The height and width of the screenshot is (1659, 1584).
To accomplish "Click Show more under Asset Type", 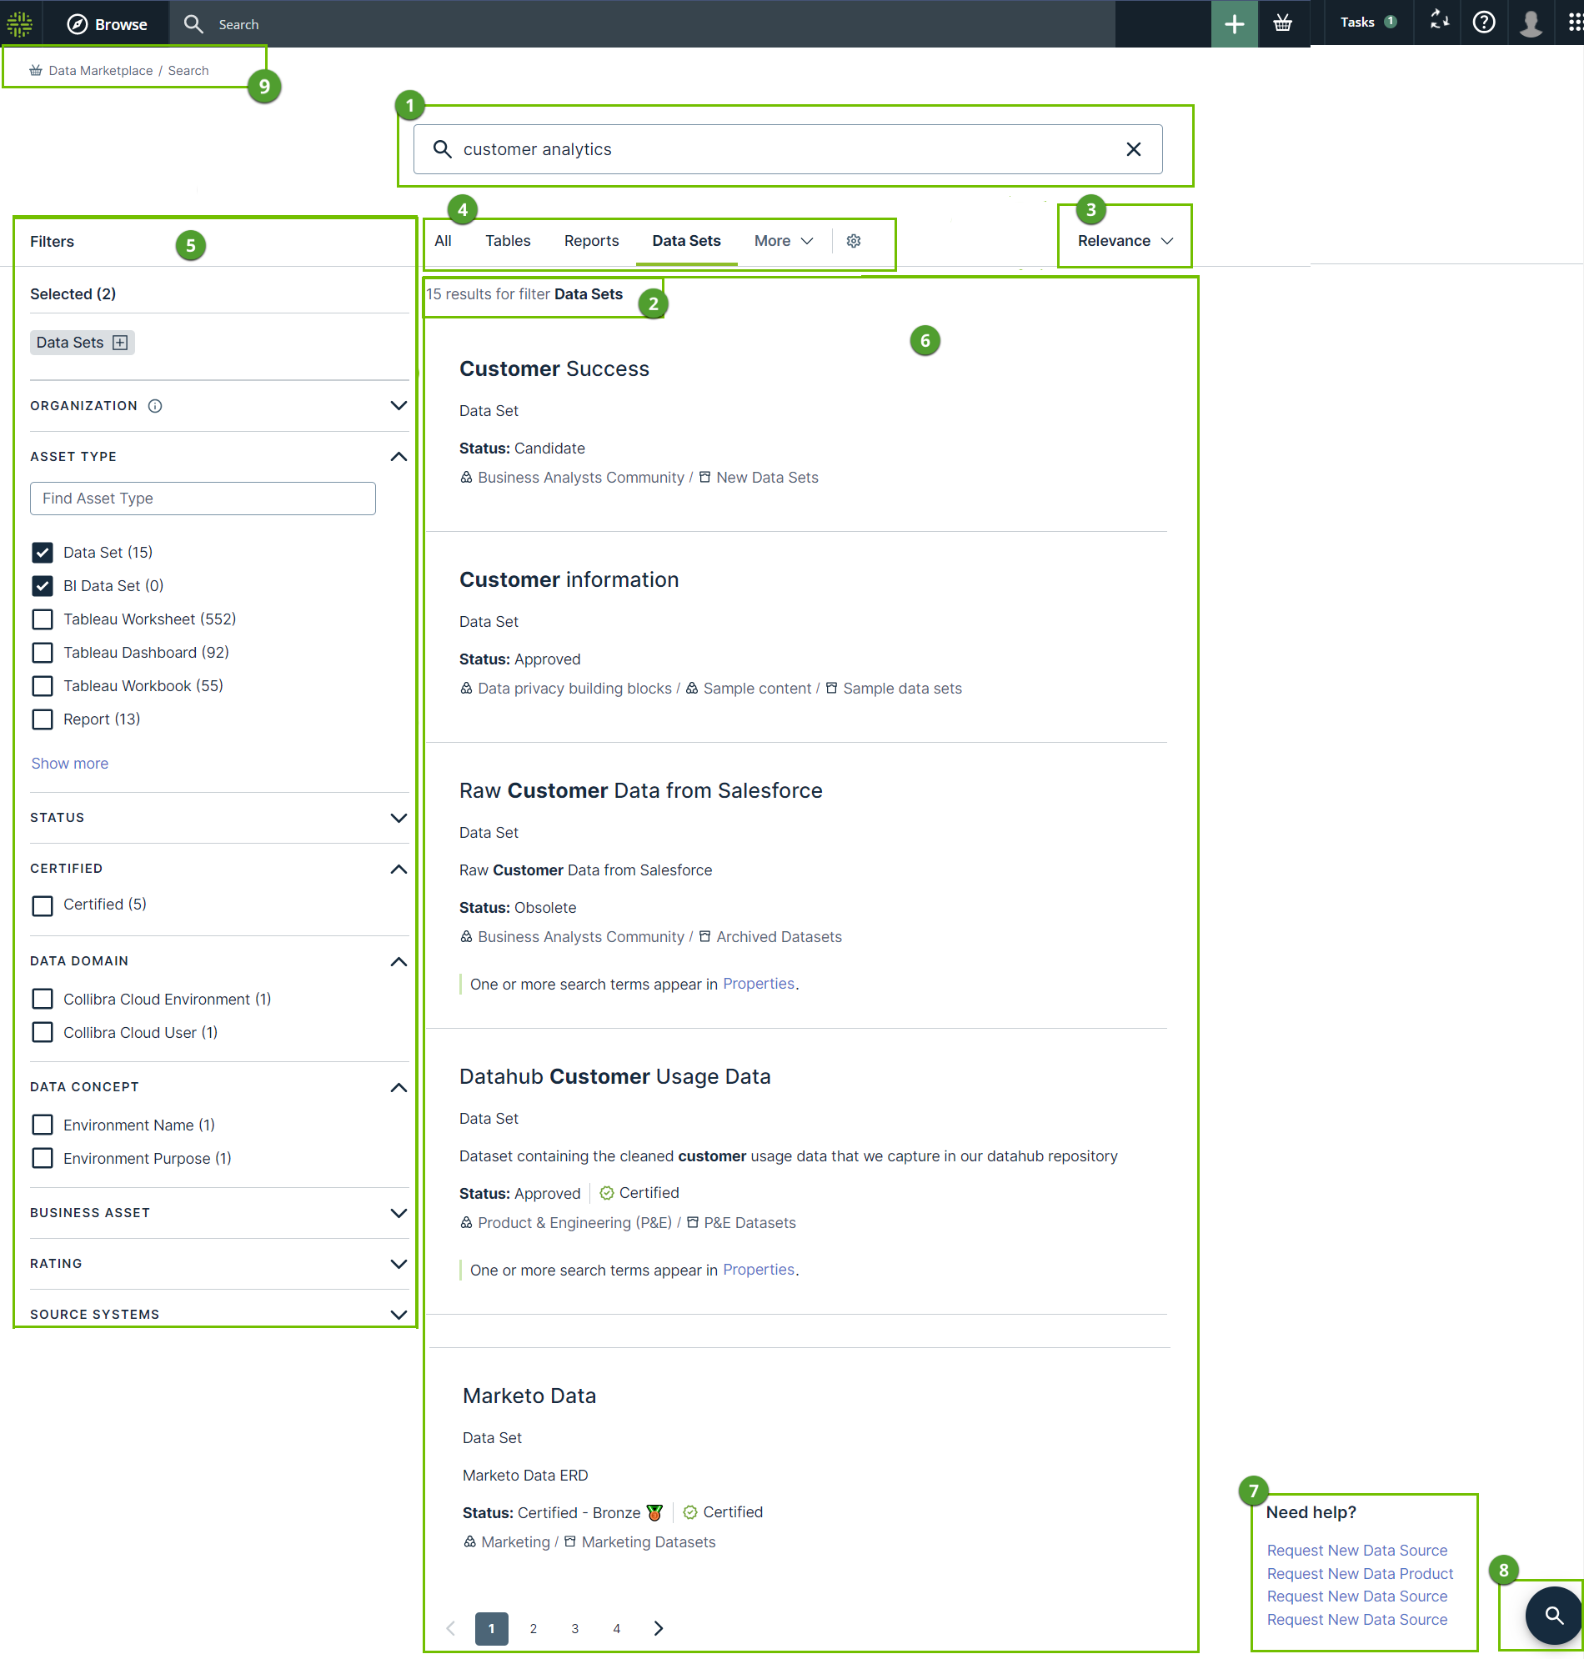I will pos(69,764).
